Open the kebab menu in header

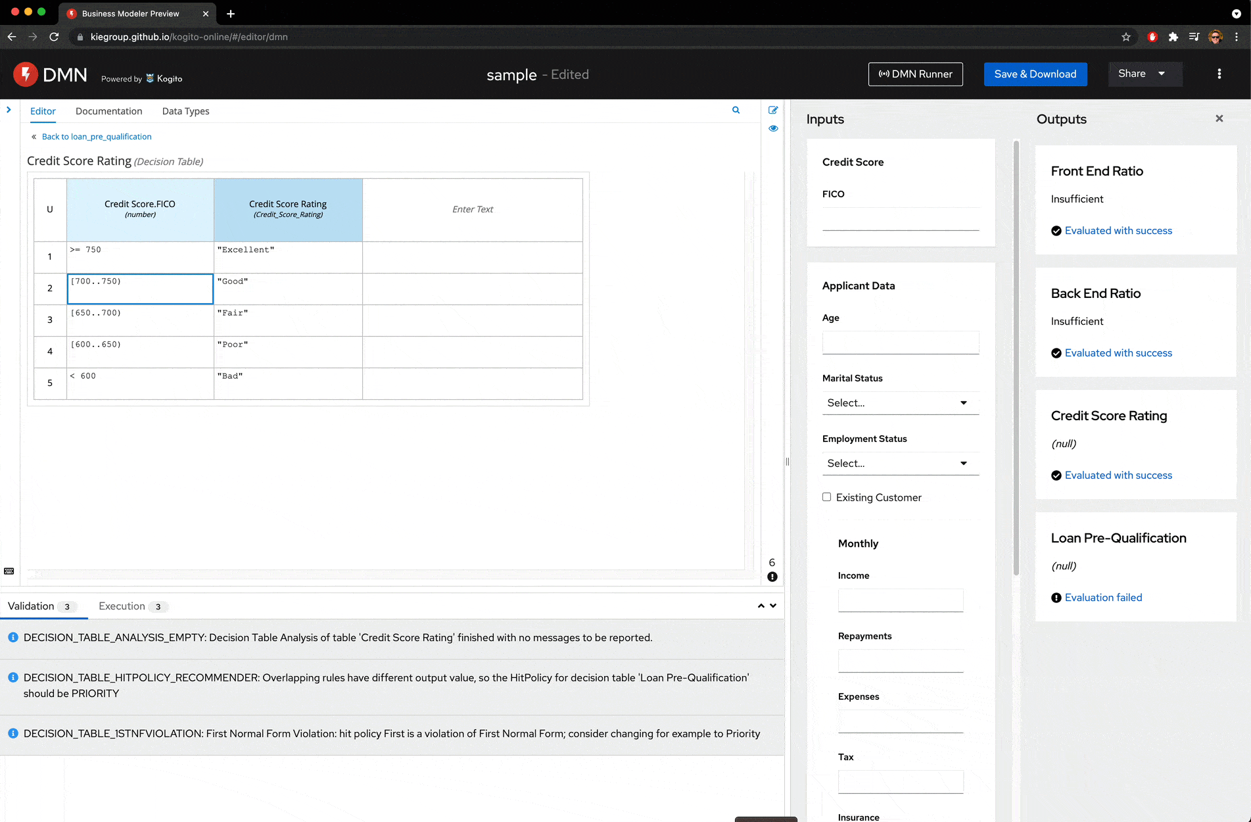(x=1219, y=74)
